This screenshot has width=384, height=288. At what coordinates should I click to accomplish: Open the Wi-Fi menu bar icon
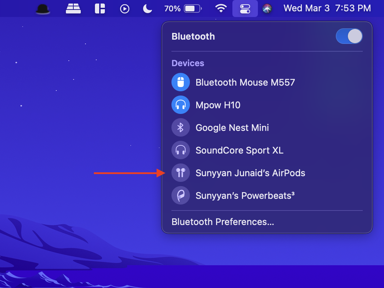[221, 8]
